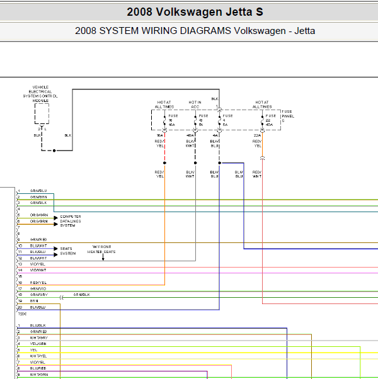The image size is (378, 379).
Task: Click the "RED/WHT" wire label
Action: [257, 174]
